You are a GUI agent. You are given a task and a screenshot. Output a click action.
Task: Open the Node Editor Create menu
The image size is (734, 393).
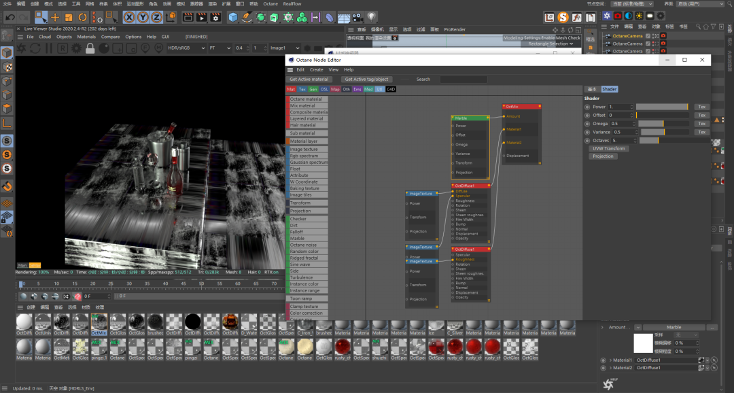tap(317, 70)
